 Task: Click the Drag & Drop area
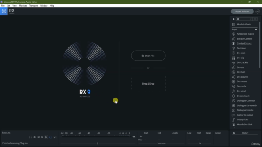148,84
